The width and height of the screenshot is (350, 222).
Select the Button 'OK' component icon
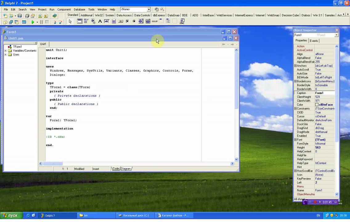[x=120, y=22]
